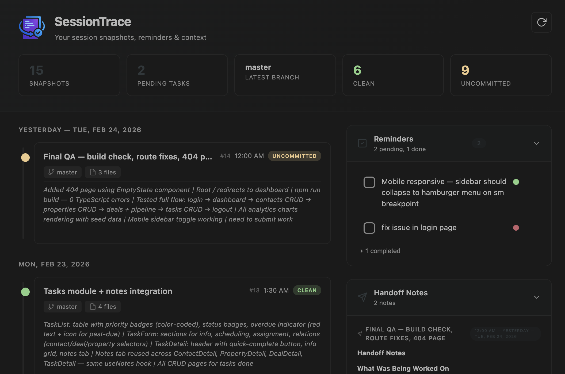
Task: Open the Pending Tasks stat card
Action: [x=177, y=75]
